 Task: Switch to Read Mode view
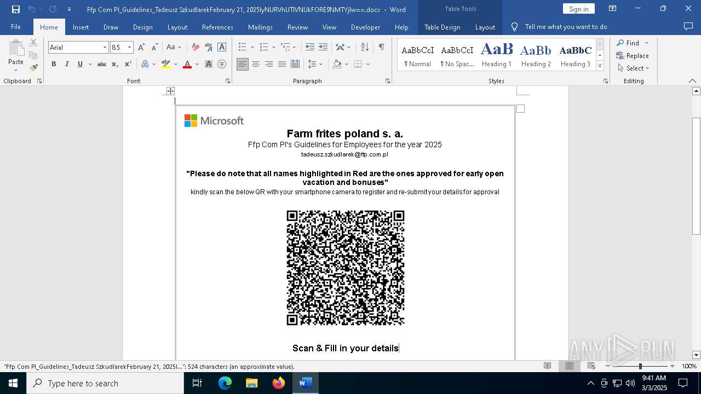tap(547, 366)
